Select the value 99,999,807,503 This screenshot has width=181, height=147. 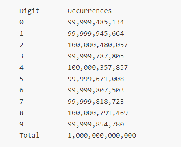click(x=96, y=90)
